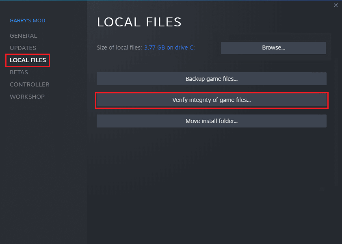Select the GARRY'S MOD sidebar heading
Screen dimensions: 342x244
(x=27, y=20)
